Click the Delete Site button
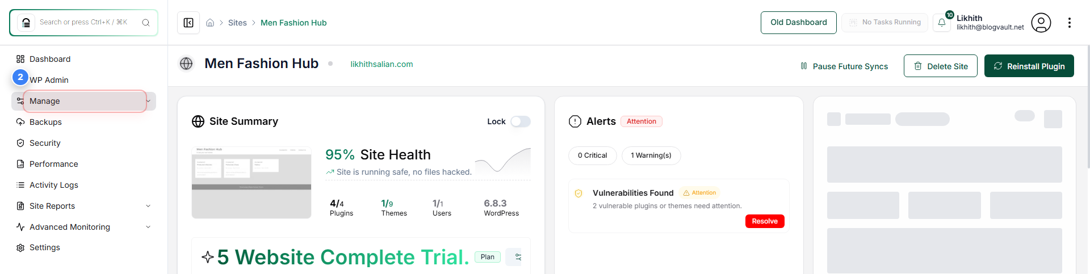1090x274 pixels. coord(940,66)
